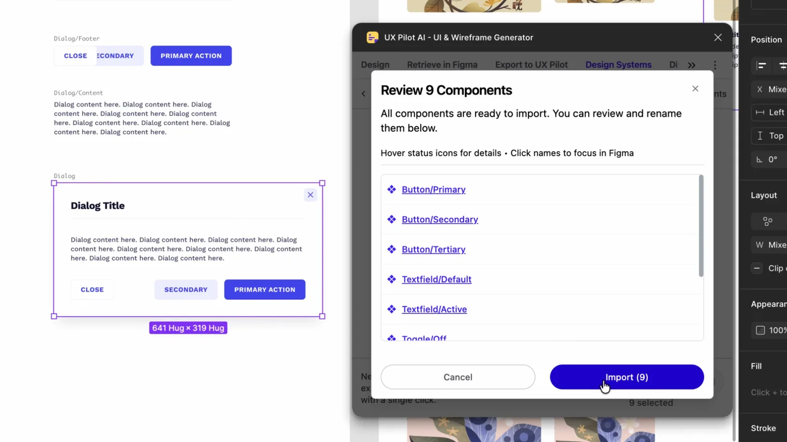Select the Dialog/Content label on canvas
Screen dimensions: 787x442
78,93
